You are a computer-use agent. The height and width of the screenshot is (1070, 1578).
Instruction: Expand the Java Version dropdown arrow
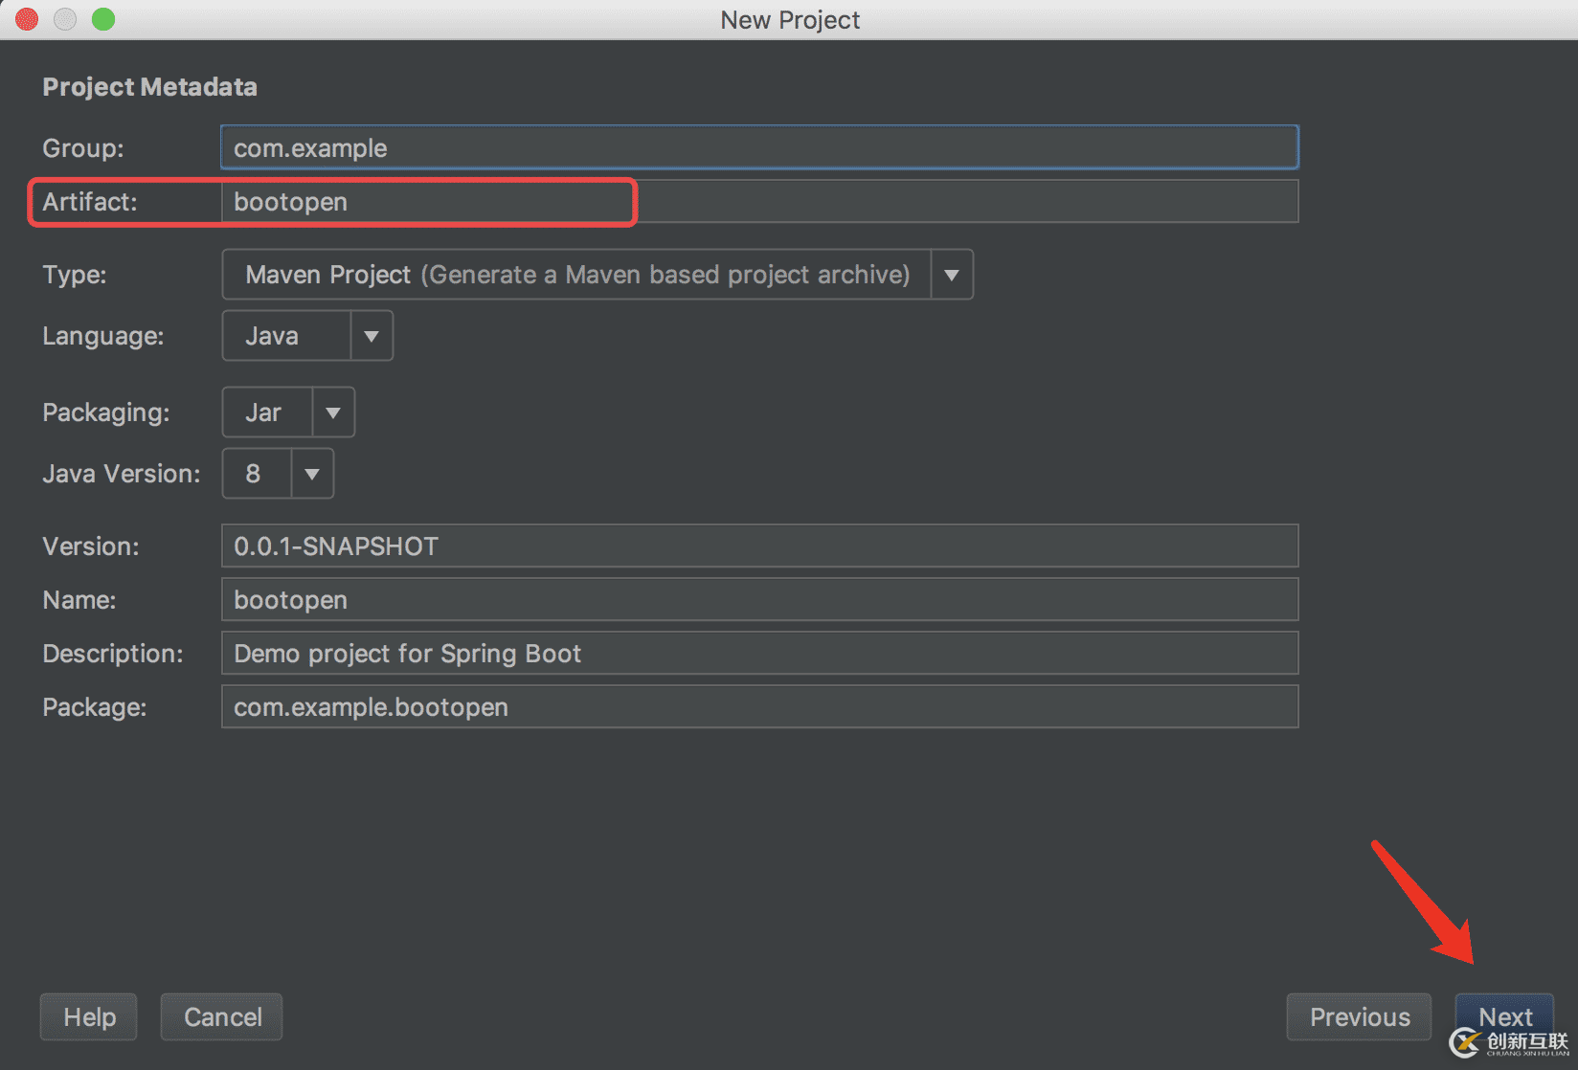[312, 474]
